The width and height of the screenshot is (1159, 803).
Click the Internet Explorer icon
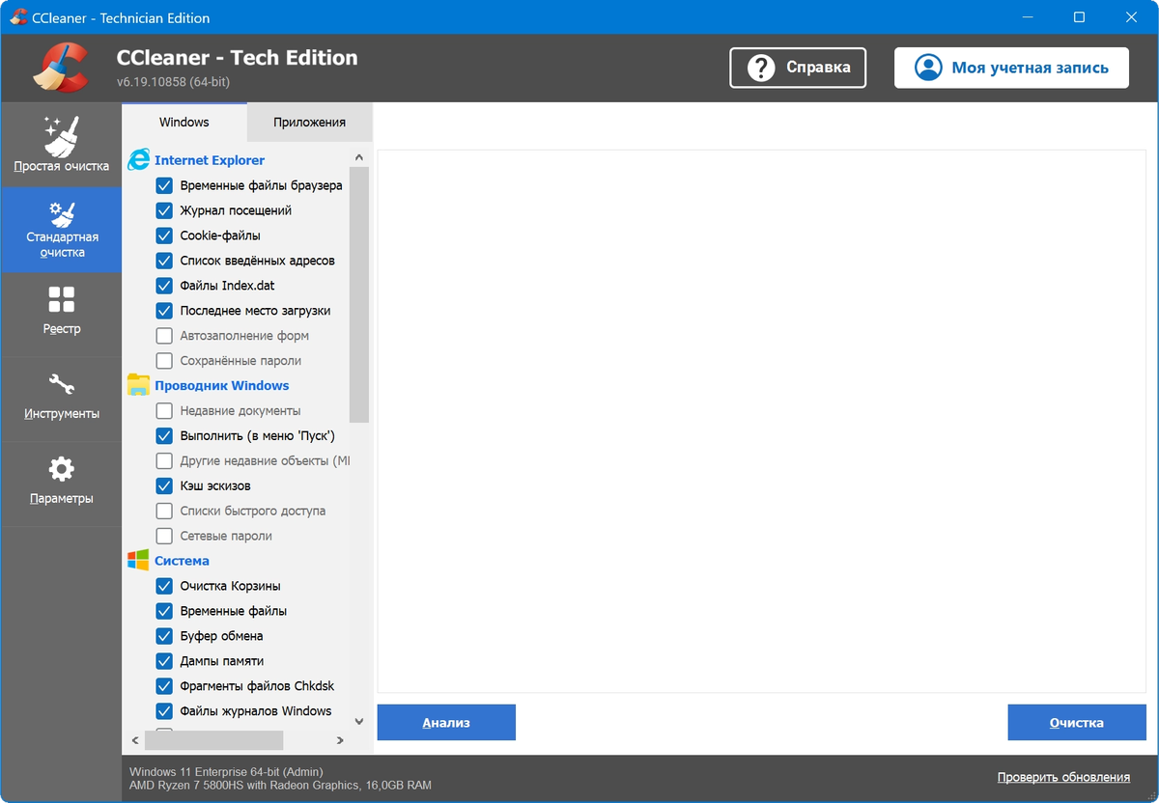139,160
